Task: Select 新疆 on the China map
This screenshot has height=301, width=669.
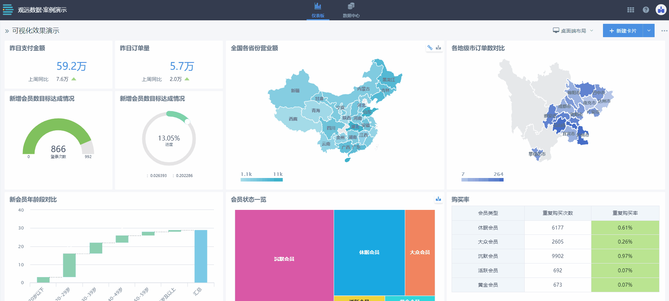Action: point(295,91)
